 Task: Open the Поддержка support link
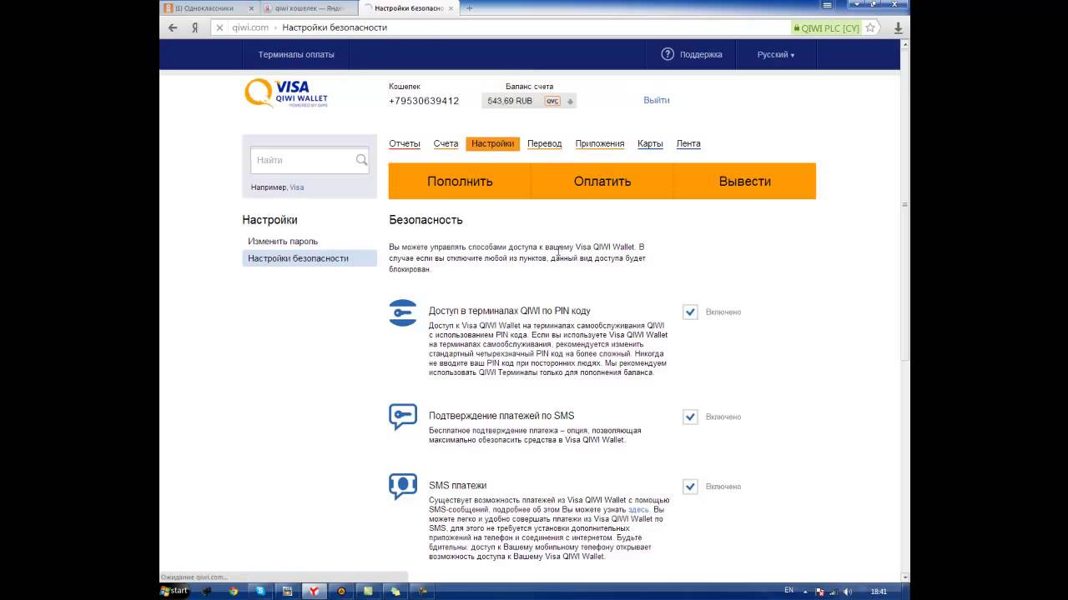click(701, 54)
